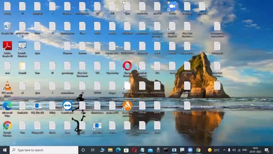Image resolution: width=273 pixels, height=154 pixels.
Task: Click the microphone tray icon
Action: [x=229, y=150]
